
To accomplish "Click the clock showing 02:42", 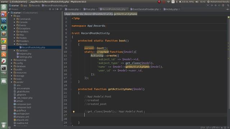I will (203, 2).
